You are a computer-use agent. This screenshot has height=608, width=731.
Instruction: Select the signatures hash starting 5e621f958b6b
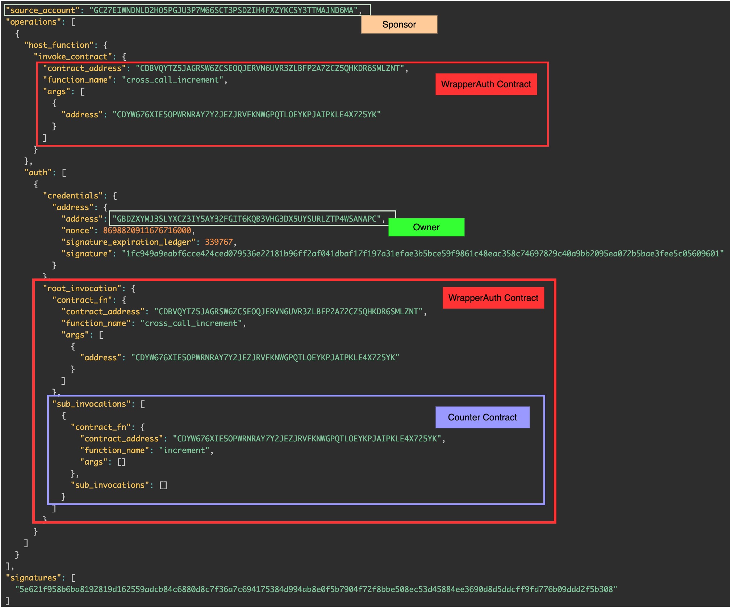click(x=316, y=589)
